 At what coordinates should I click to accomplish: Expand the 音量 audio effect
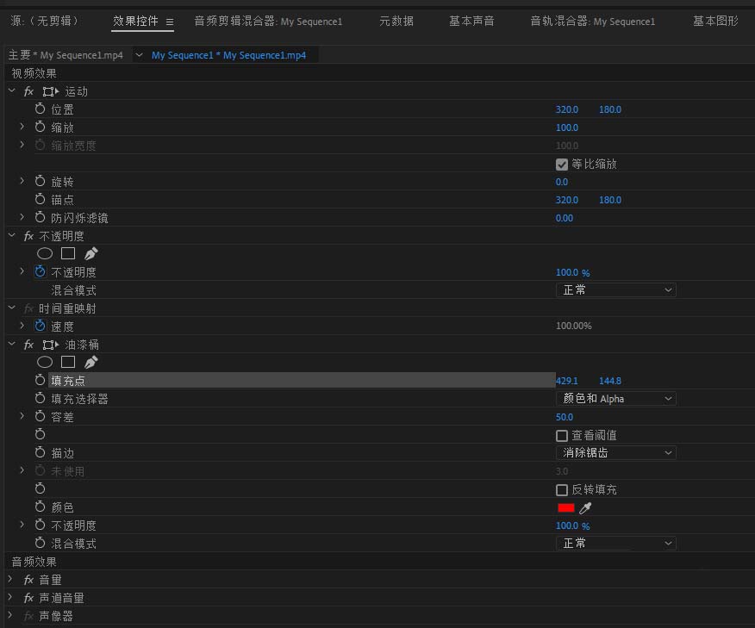10,580
